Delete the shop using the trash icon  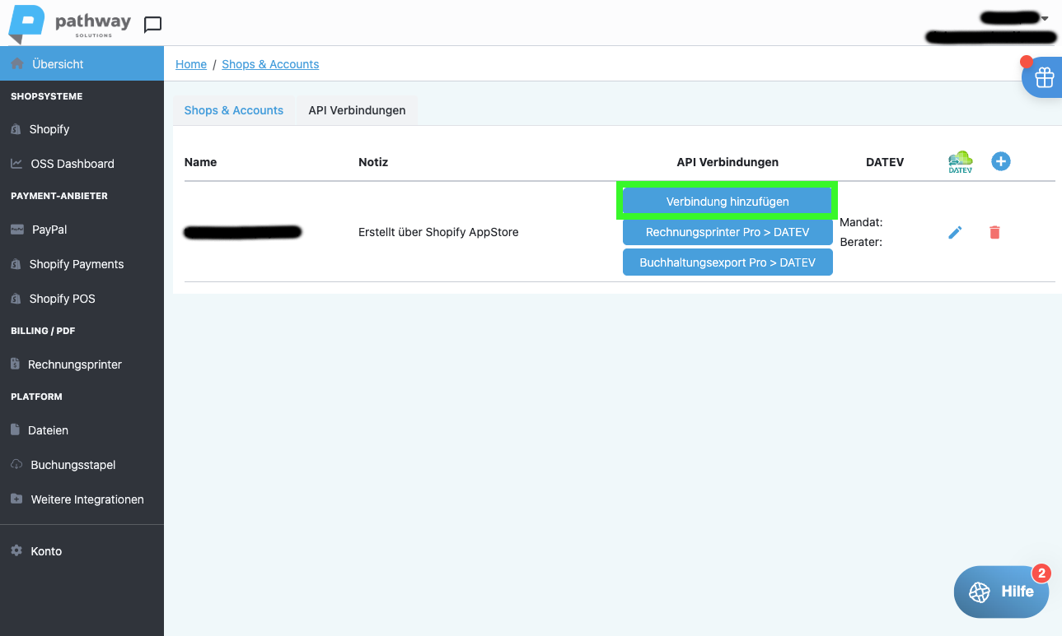click(994, 233)
